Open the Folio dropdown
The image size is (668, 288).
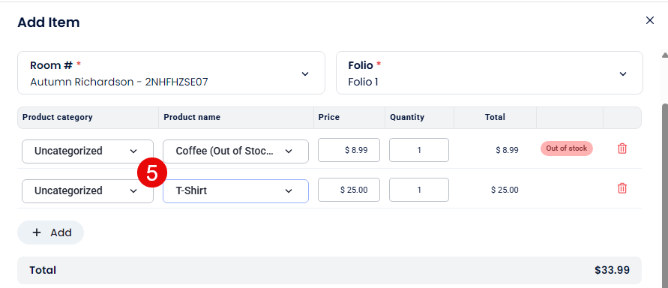490,73
